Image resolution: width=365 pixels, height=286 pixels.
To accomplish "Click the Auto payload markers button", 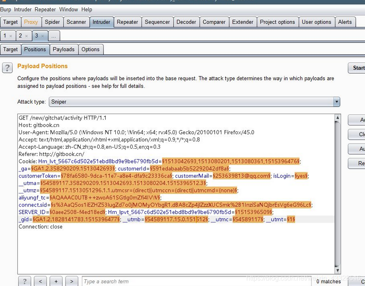I will coord(357,149).
